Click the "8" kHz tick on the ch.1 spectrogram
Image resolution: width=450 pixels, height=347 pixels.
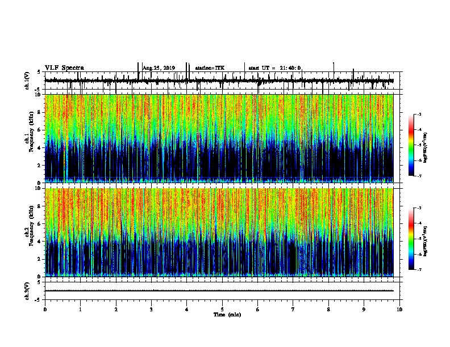(x=40, y=112)
